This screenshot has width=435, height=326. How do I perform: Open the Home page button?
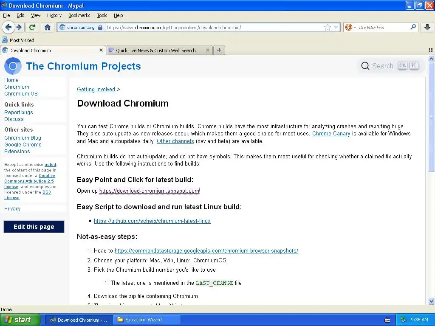tap(48, 27)
